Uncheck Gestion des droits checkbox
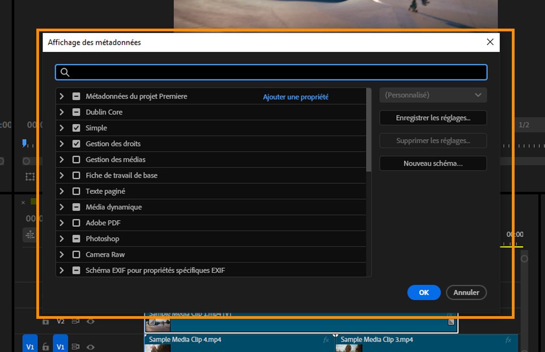This screenshot has width=545, height=352. coord(76,144)
